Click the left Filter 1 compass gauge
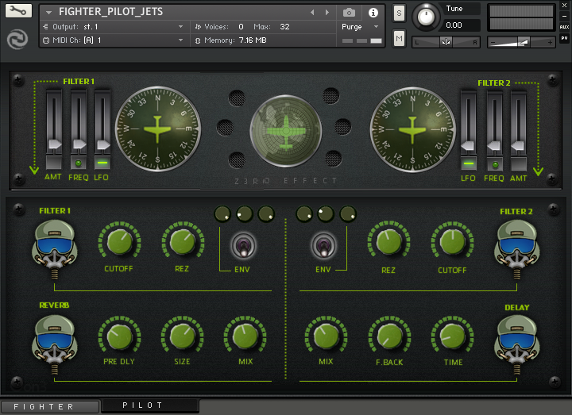 [x=157, y=129]
